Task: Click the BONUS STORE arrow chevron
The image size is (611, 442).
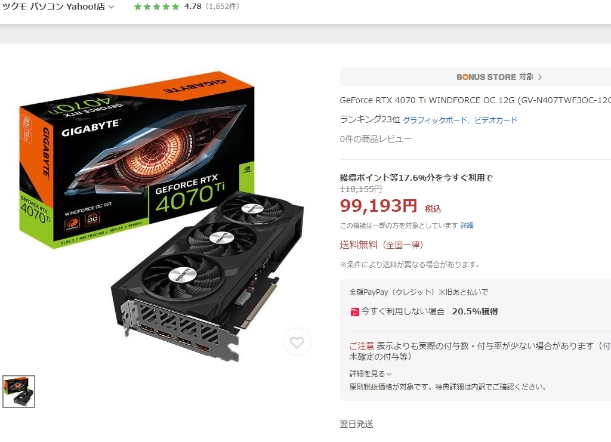Action: coord(539,77)
